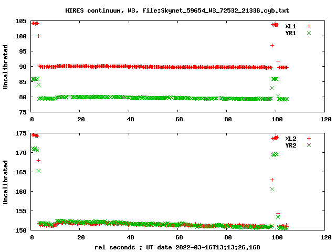Click the isolated XL2 point at value 163
This screenshot has width=336, height=252.
272,180
